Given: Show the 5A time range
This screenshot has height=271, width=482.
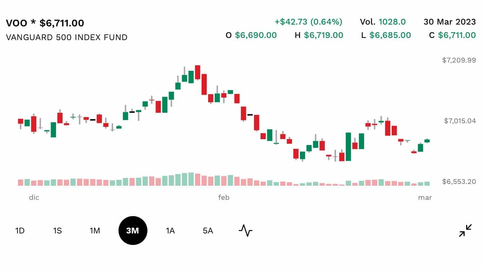Looking at the screenshot, I should click(208, 231).
